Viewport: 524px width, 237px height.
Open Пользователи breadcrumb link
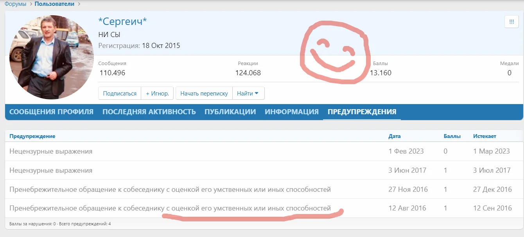55,4
